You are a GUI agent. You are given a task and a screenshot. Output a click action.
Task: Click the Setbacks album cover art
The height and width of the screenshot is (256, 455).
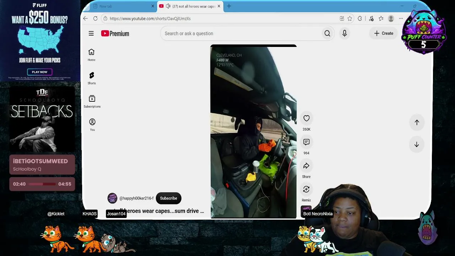click(x=42, y=119)
